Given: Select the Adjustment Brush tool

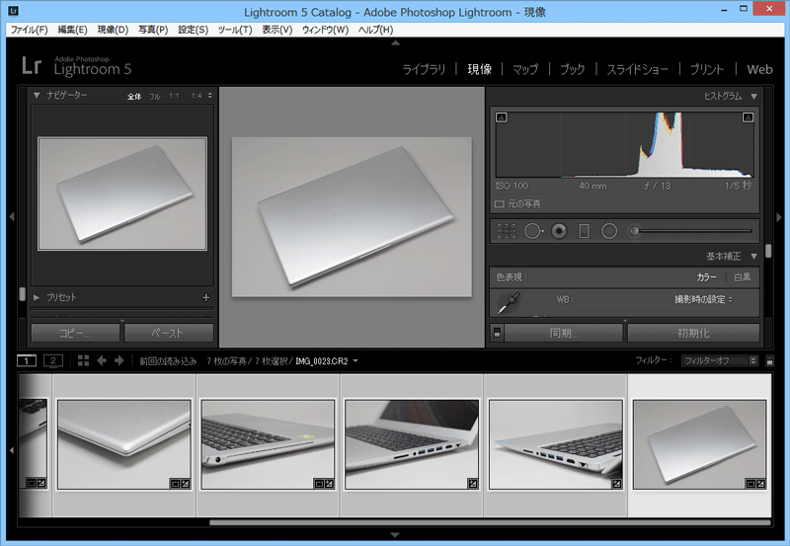Looking at the screenshot, I should pos(634,231).
